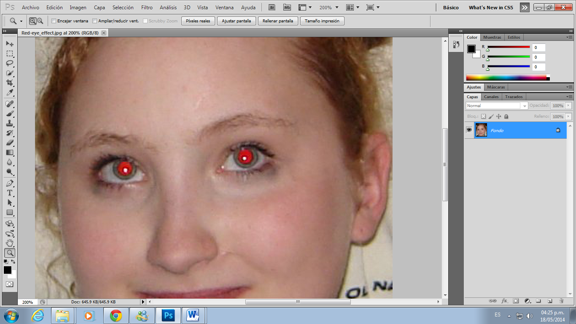Select the Brush tool
This screenshot has width=576, height=324.
click(x=10, y=113)
